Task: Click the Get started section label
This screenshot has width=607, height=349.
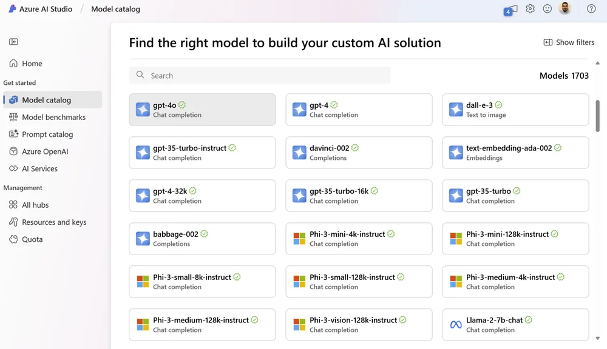Action: 19,83
